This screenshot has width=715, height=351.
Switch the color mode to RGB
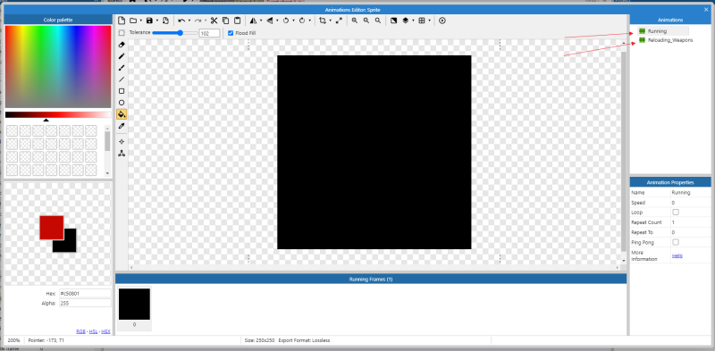[x=80, y=331]
